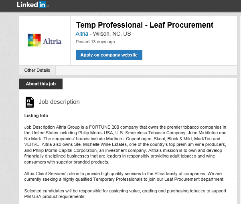241x204 pixels.
Task: Click the colorful mosaic square of Altria logo
Action: pyautogui.click(x=34, y=40)
